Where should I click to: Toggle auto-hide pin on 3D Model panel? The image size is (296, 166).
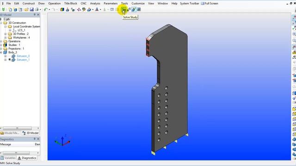click(35, 15)
